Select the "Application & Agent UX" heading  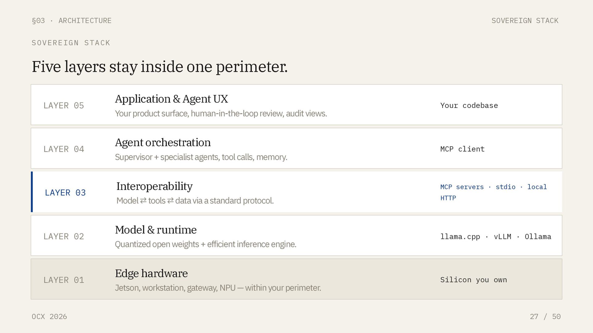tap(171, 99)
